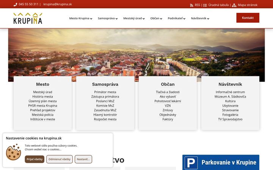
Task: Open the Poslanci MsZ link
Action: 105,101
